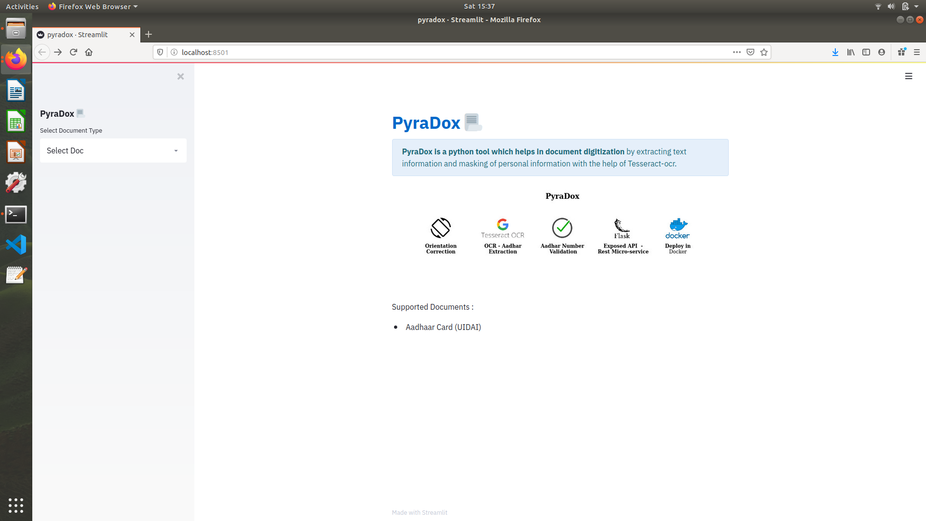Open Firefox downloads arrow icon
Screen dimensions: 926x521
[835, 52]
